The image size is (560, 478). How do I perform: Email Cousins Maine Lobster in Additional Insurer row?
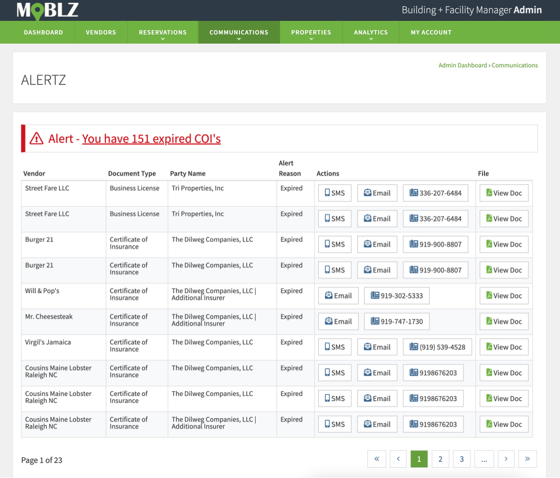[x=377, y=424]
